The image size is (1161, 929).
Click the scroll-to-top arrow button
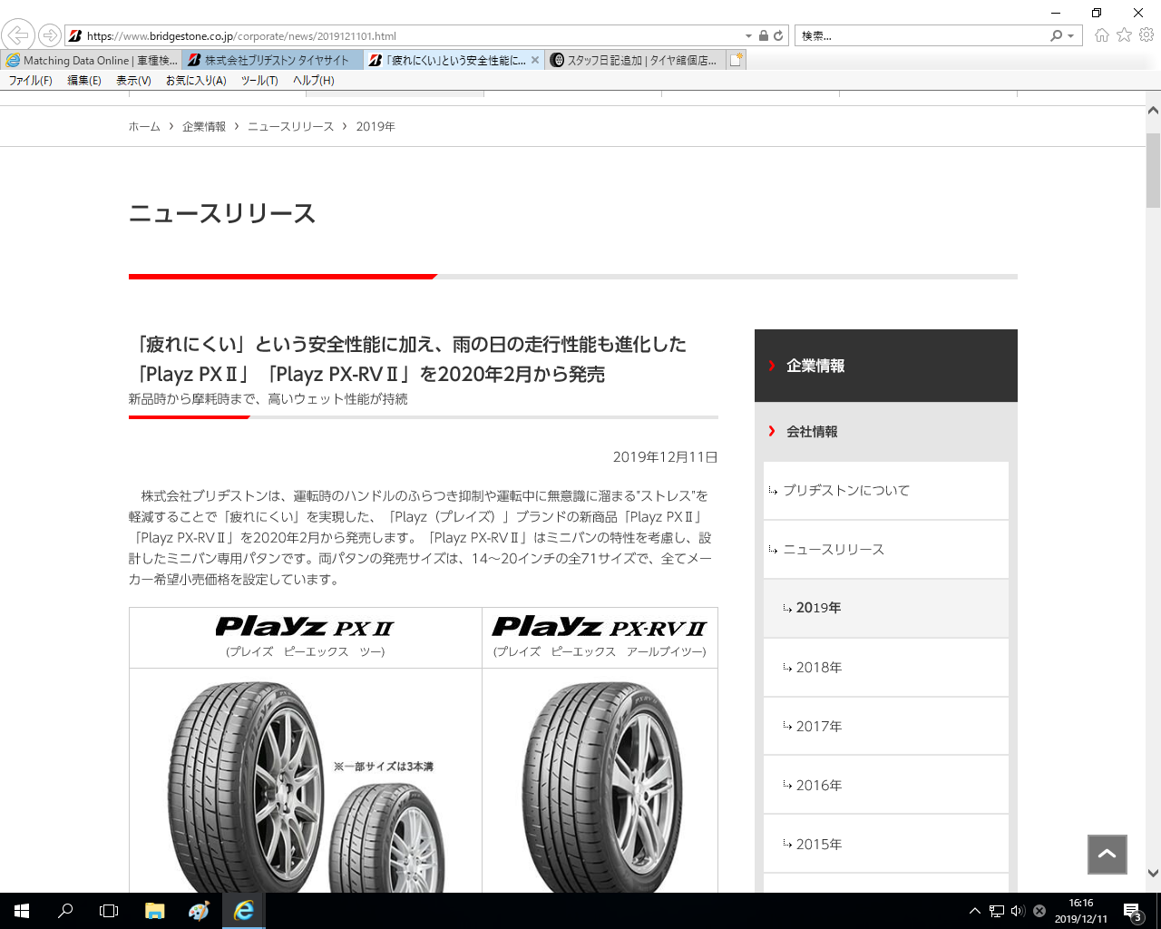tap(1107, 854)
